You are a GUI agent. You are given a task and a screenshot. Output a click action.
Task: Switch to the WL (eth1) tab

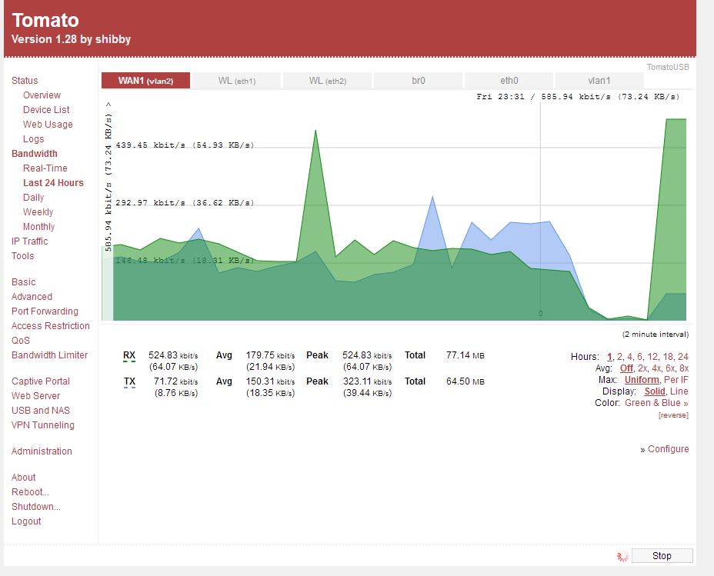236,81
